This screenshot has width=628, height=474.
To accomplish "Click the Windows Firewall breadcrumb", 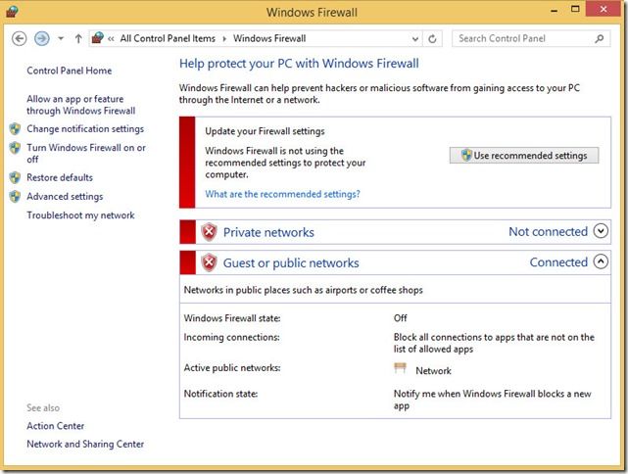I will pos(269,38).
